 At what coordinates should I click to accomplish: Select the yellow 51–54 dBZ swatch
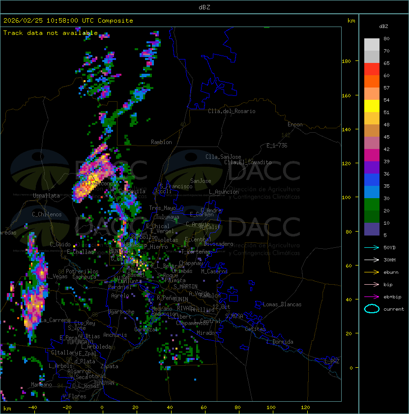pos(372,106)
